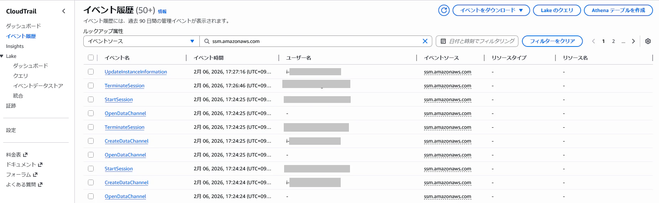The image size is (659, 203).
Task: Click the refresh events icon button
Action: click(444, 10)
